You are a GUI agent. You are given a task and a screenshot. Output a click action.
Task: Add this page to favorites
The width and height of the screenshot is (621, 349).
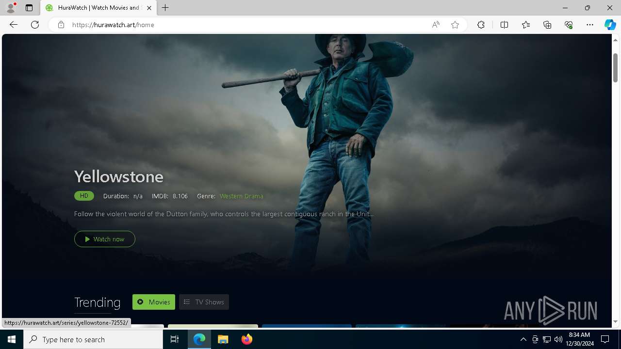455,25
